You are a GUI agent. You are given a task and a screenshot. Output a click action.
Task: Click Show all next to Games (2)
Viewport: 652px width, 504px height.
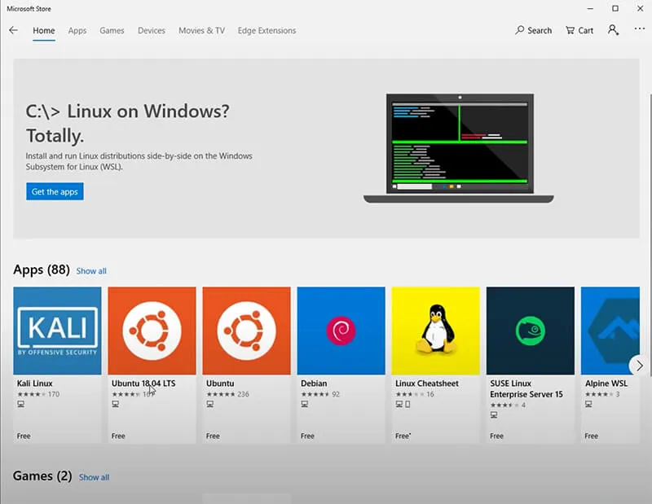point(94,477)
